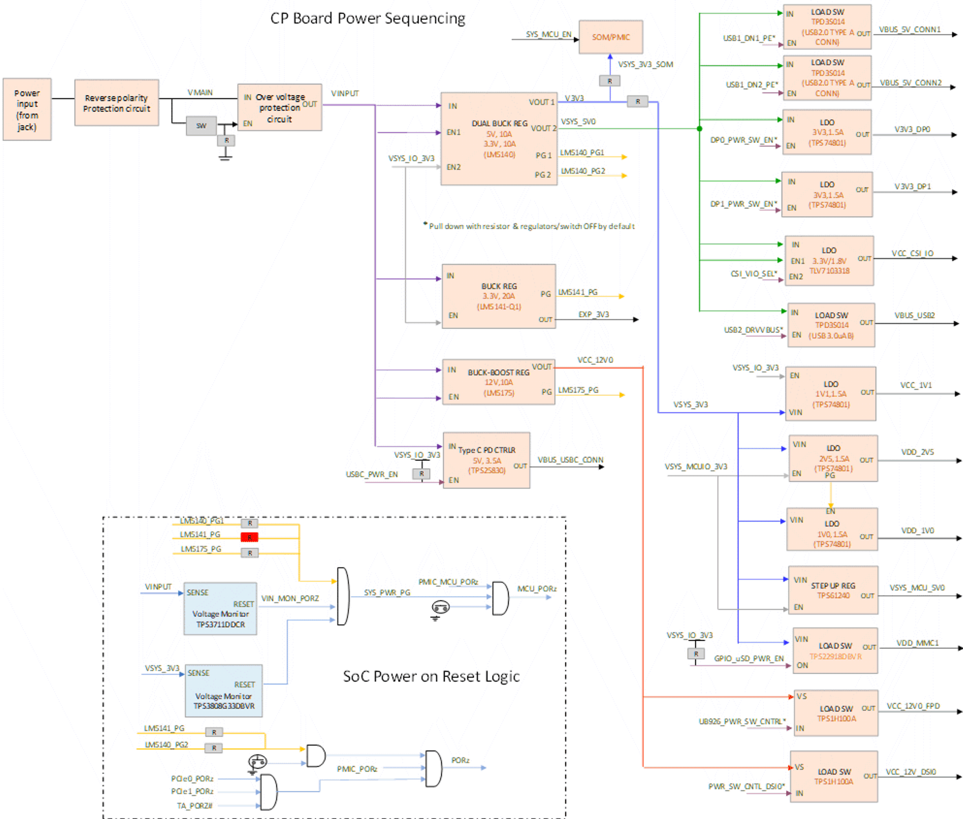Click the gray SW block
Screen dimensions: 963x819
[x=201, y=126]
